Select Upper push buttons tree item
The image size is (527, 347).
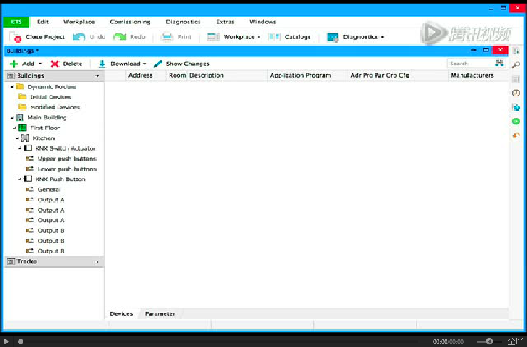click(x=66, y=159)
